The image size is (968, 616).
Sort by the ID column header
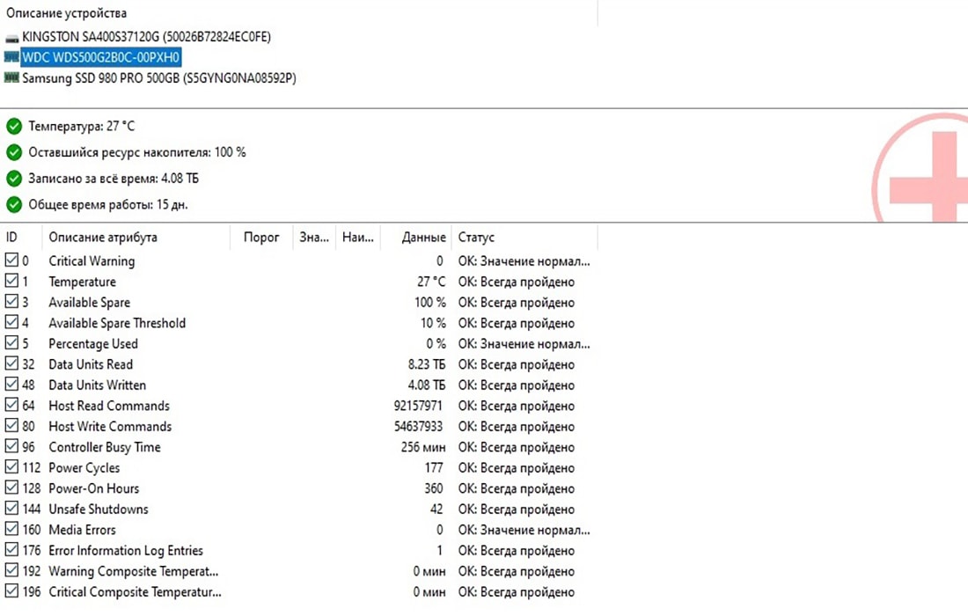click(12, 238)
